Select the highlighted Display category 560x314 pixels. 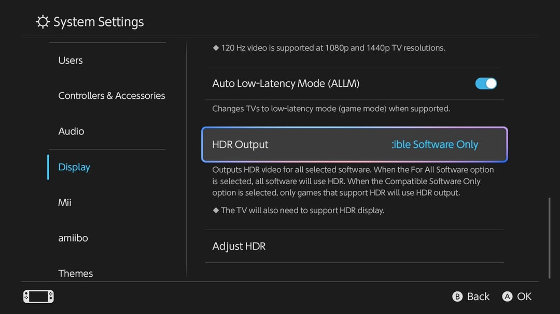[74, 167]
